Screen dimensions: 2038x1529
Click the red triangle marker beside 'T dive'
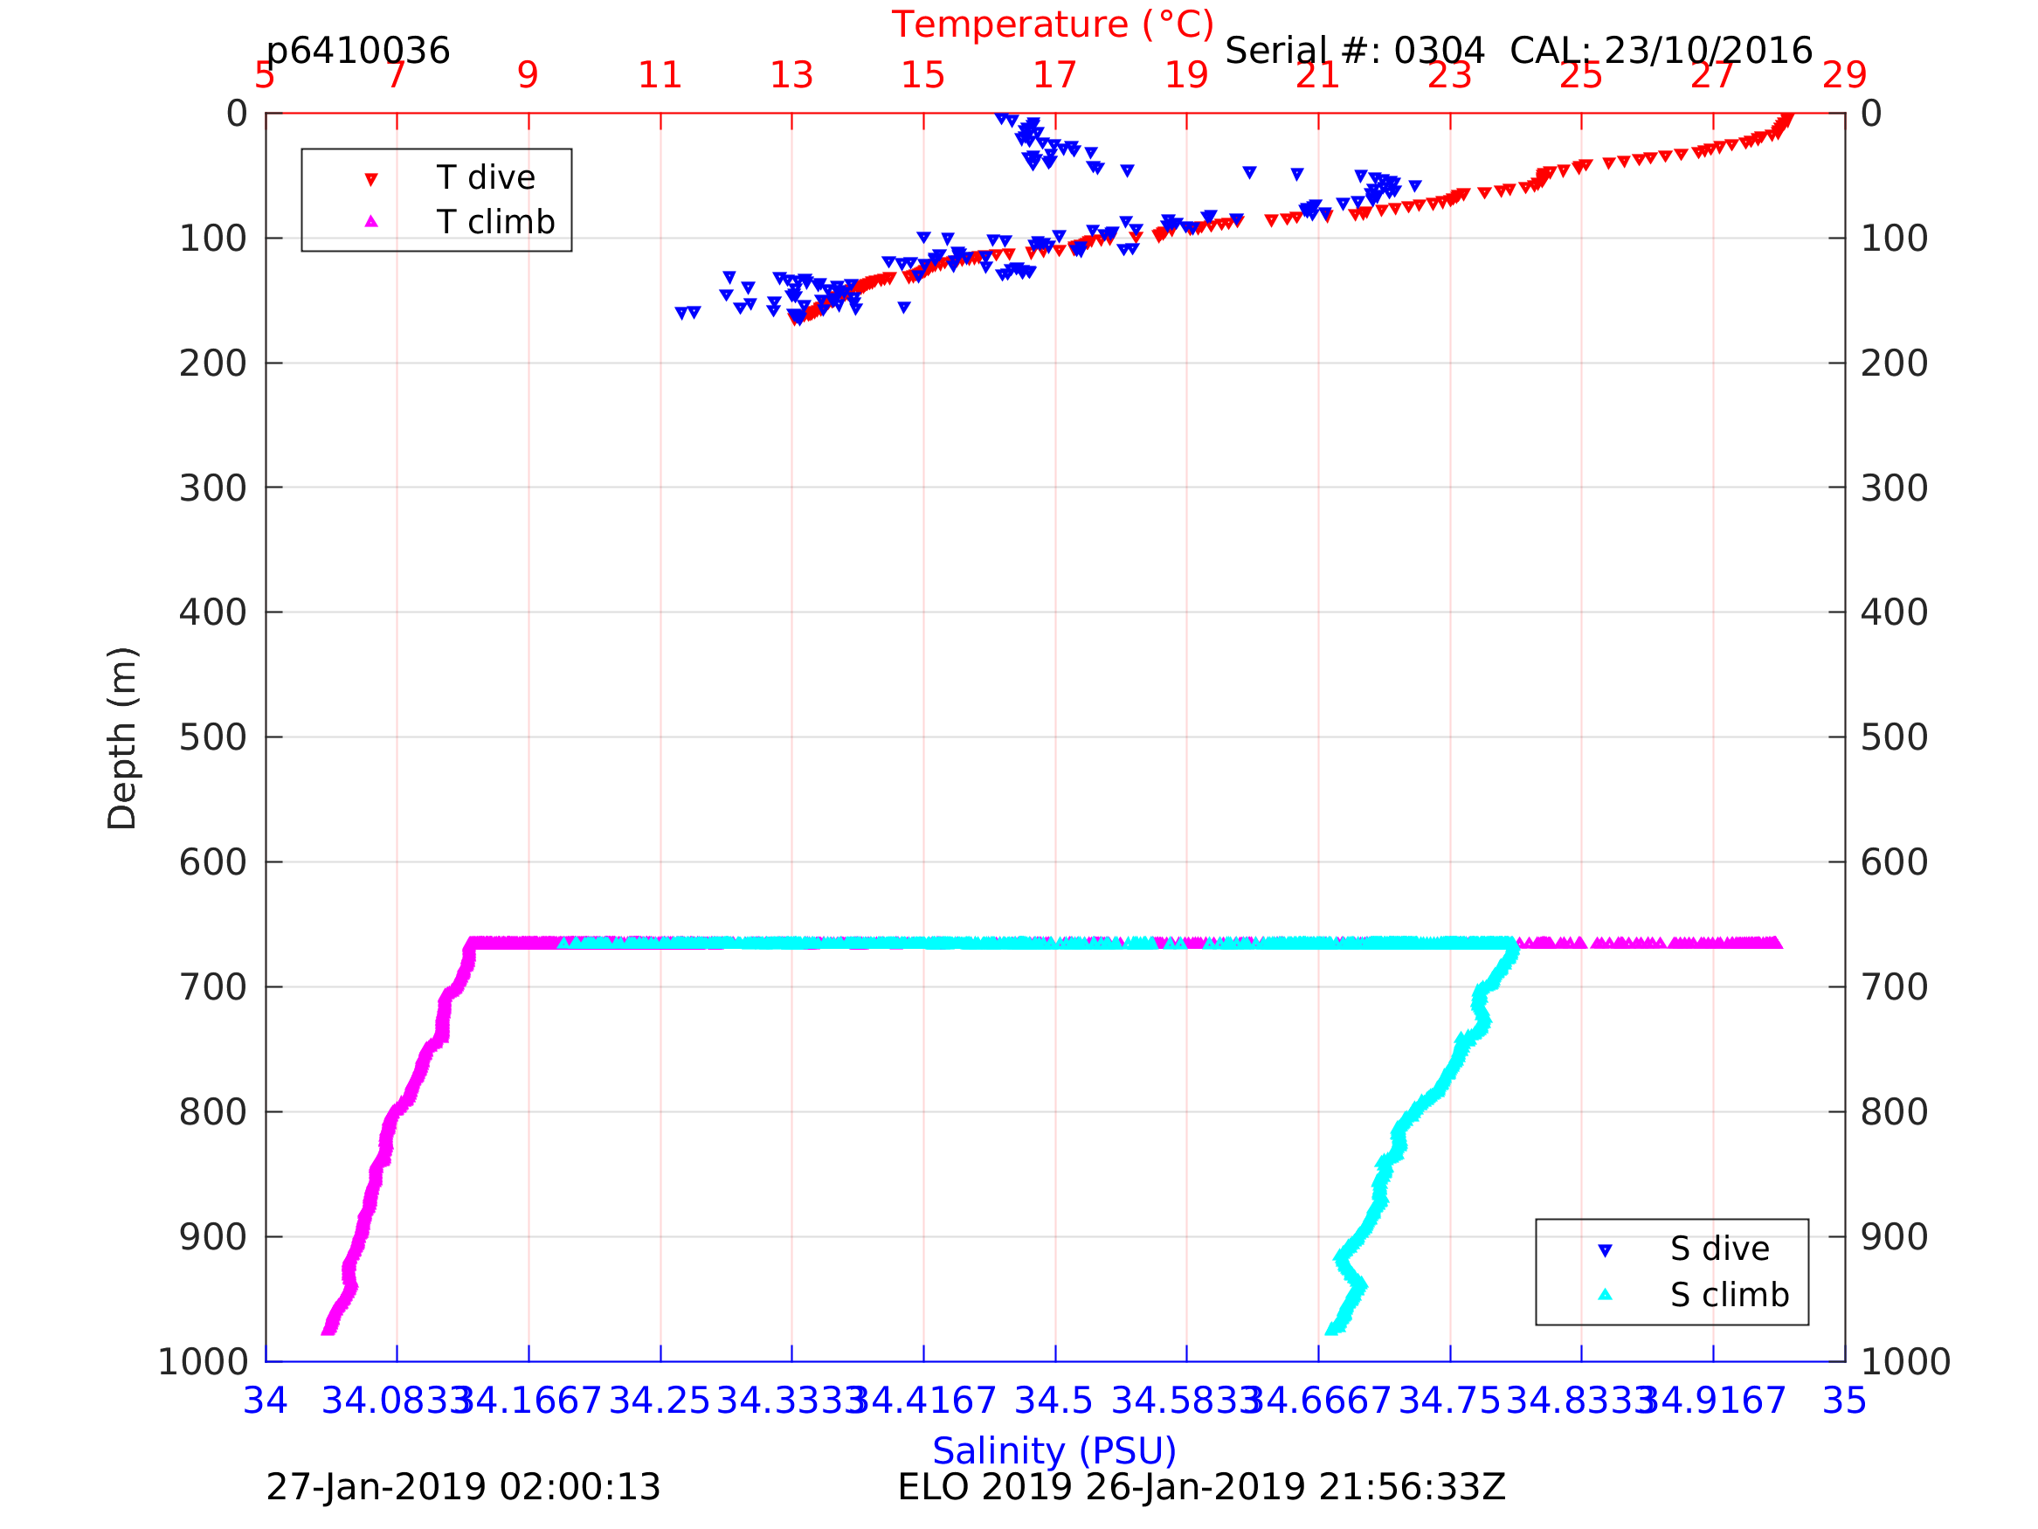pyautogui.click(x=371, y=180)
